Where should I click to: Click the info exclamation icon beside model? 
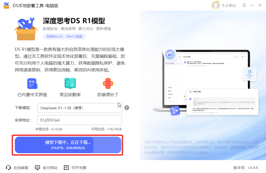coord(127,108)
